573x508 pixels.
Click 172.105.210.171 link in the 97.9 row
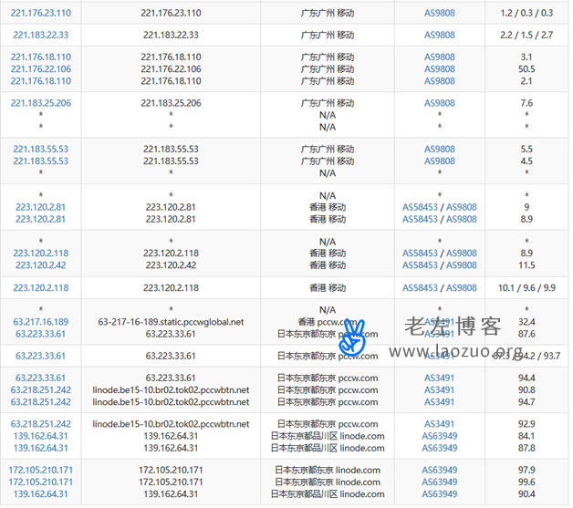[x=41, y=470]
